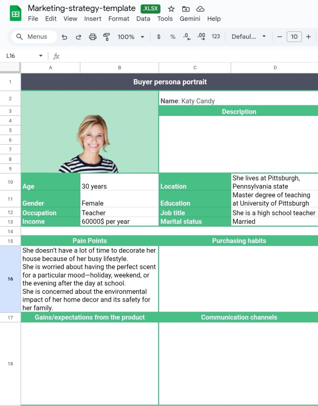Decrease decimal places button

coord(187,37)
